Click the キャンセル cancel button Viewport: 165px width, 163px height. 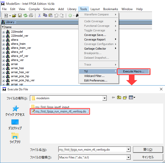click(148, 157)
